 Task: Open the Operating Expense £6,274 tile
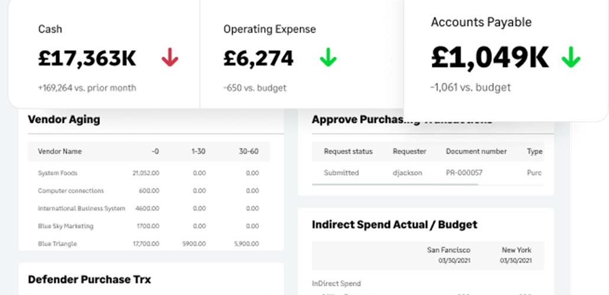click(301, 54)
